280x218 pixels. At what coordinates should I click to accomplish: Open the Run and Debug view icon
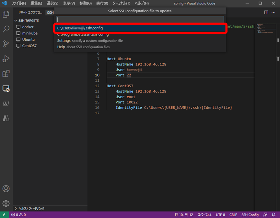pyautogui.click(x=6, y=59)
